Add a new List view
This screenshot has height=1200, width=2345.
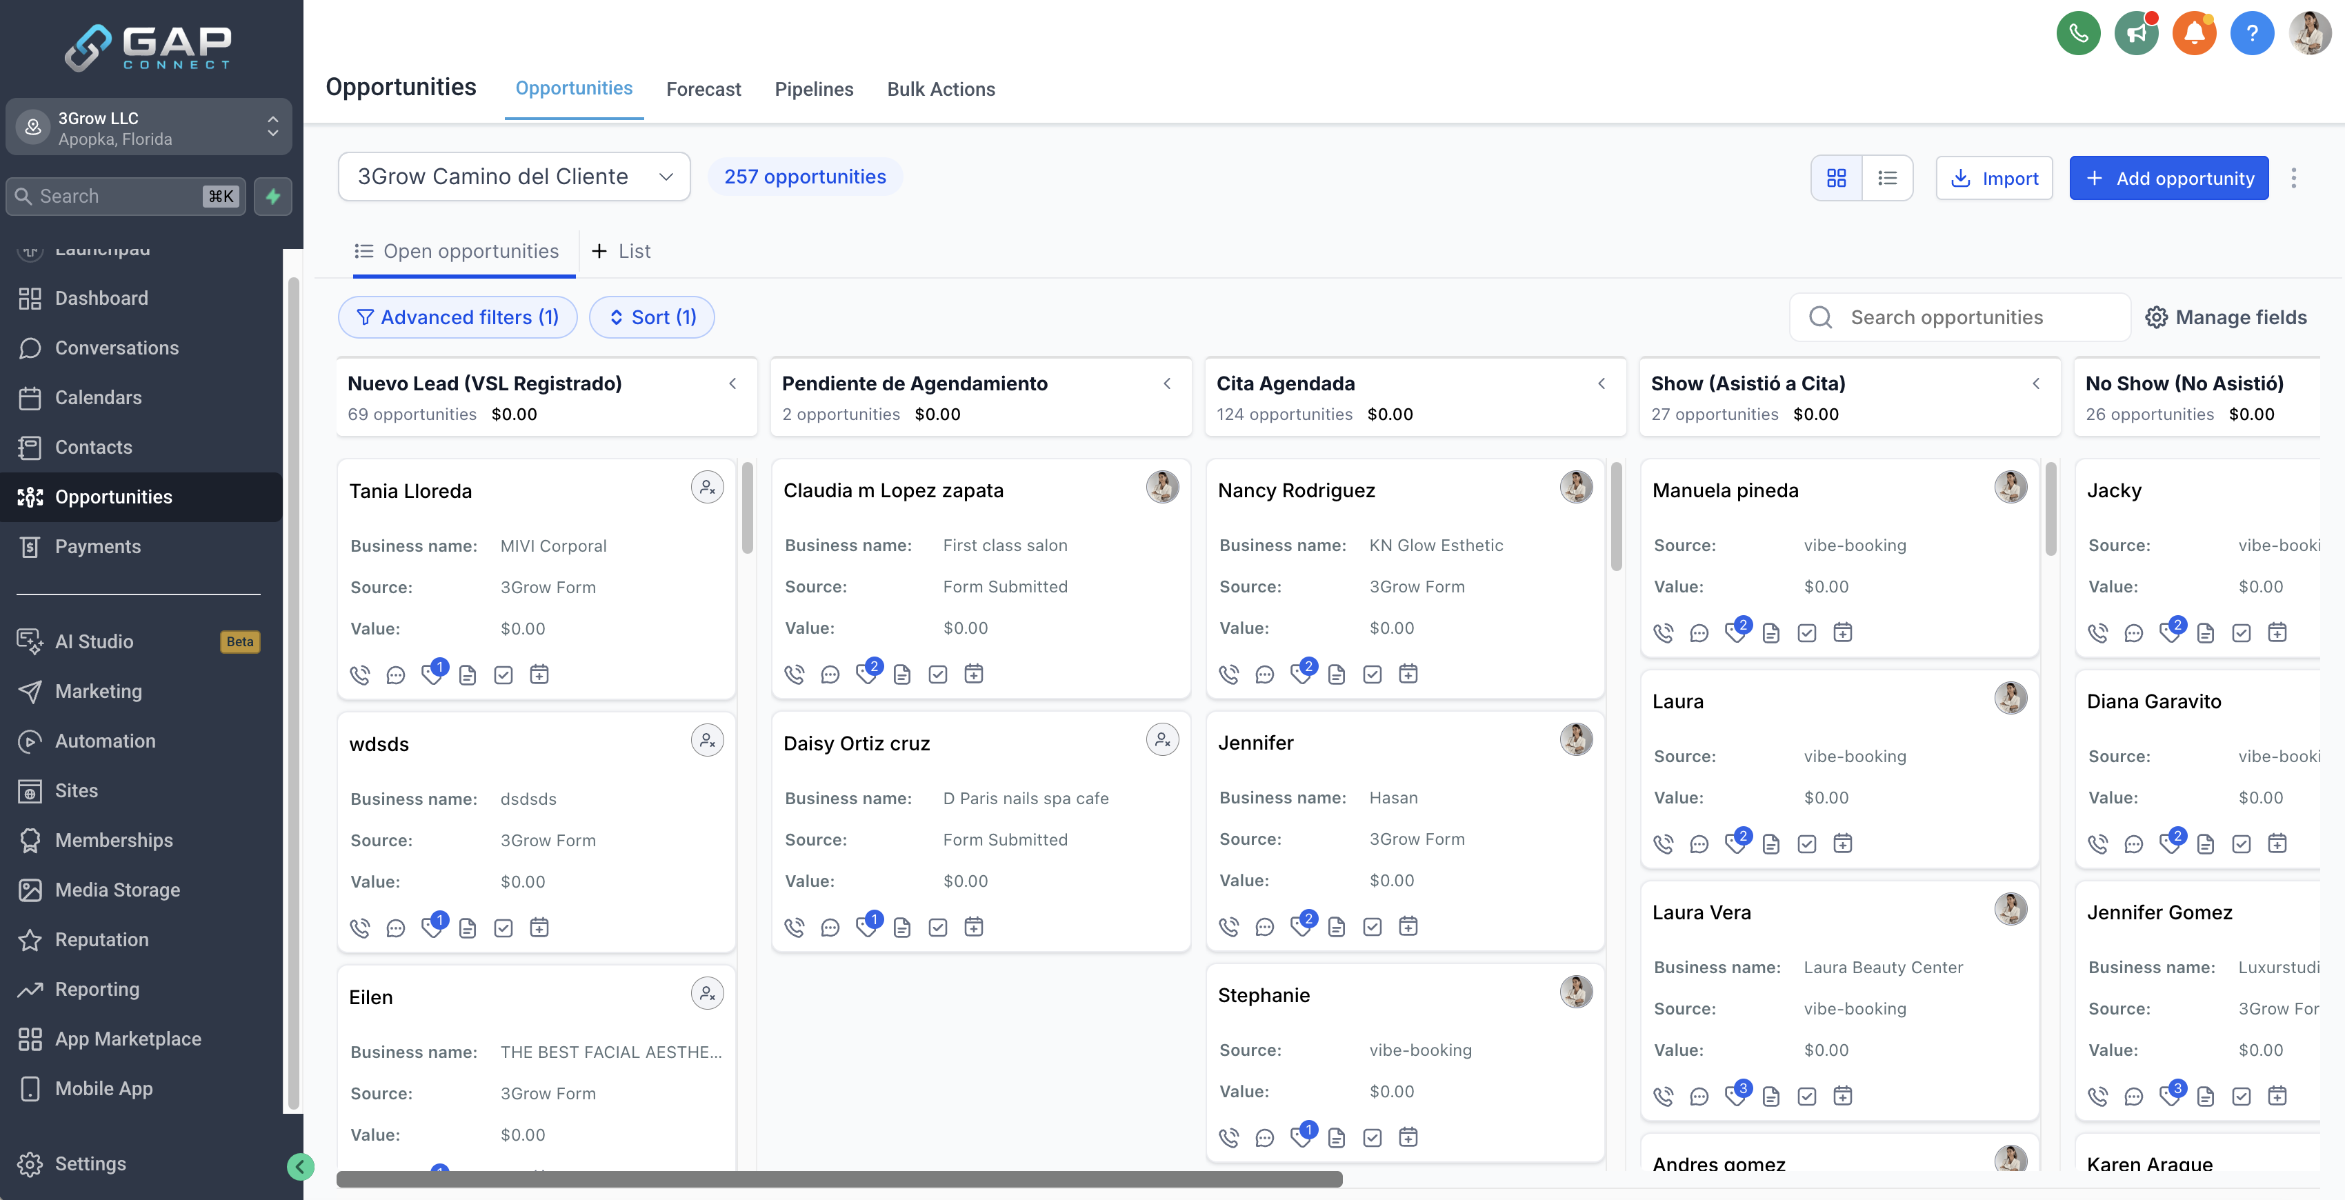pos(621,251)
